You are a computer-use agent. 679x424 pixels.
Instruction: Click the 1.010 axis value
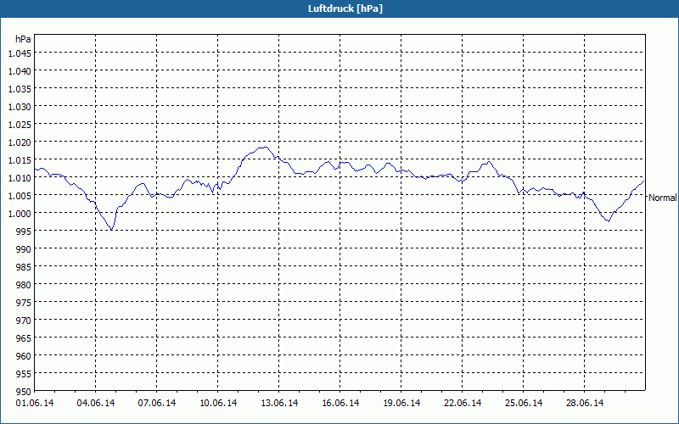[20, 178]
